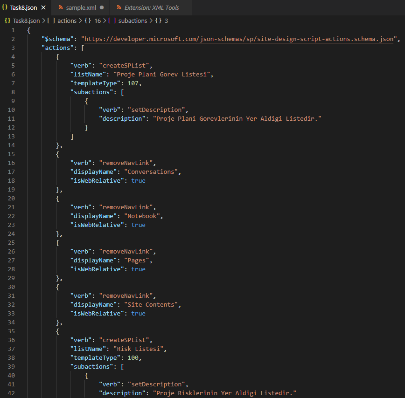The width and height of the screenshot is (405, 398).
Task: Click the "$schema" key on line 2
Action: click(57, 39)
